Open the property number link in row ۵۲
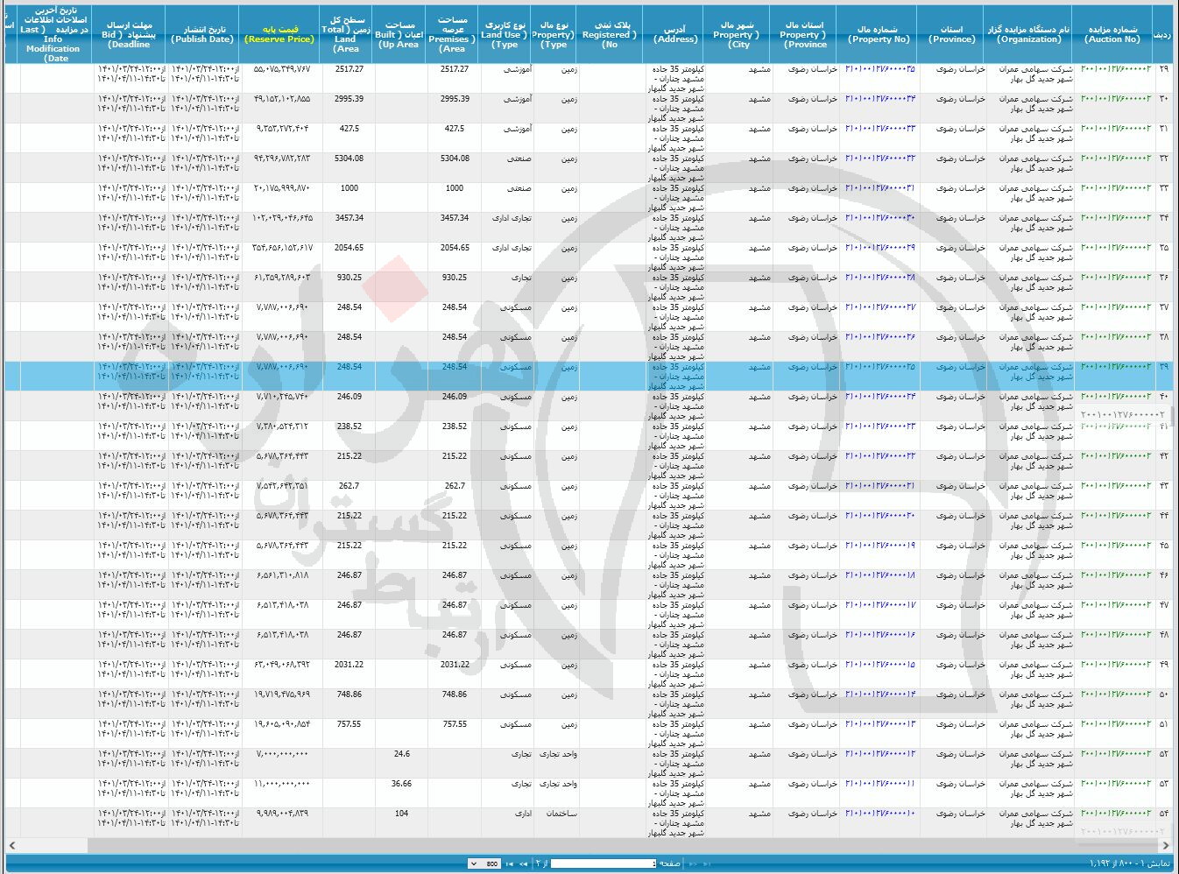Image resolution: width=1179 pixels, height=874 pixels. click(879, 754)
